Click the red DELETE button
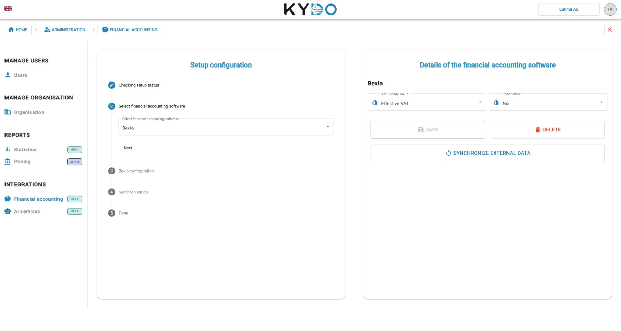The width and height of the screenshot is (621, 331). pyautogui.click(x=548, y=130)
